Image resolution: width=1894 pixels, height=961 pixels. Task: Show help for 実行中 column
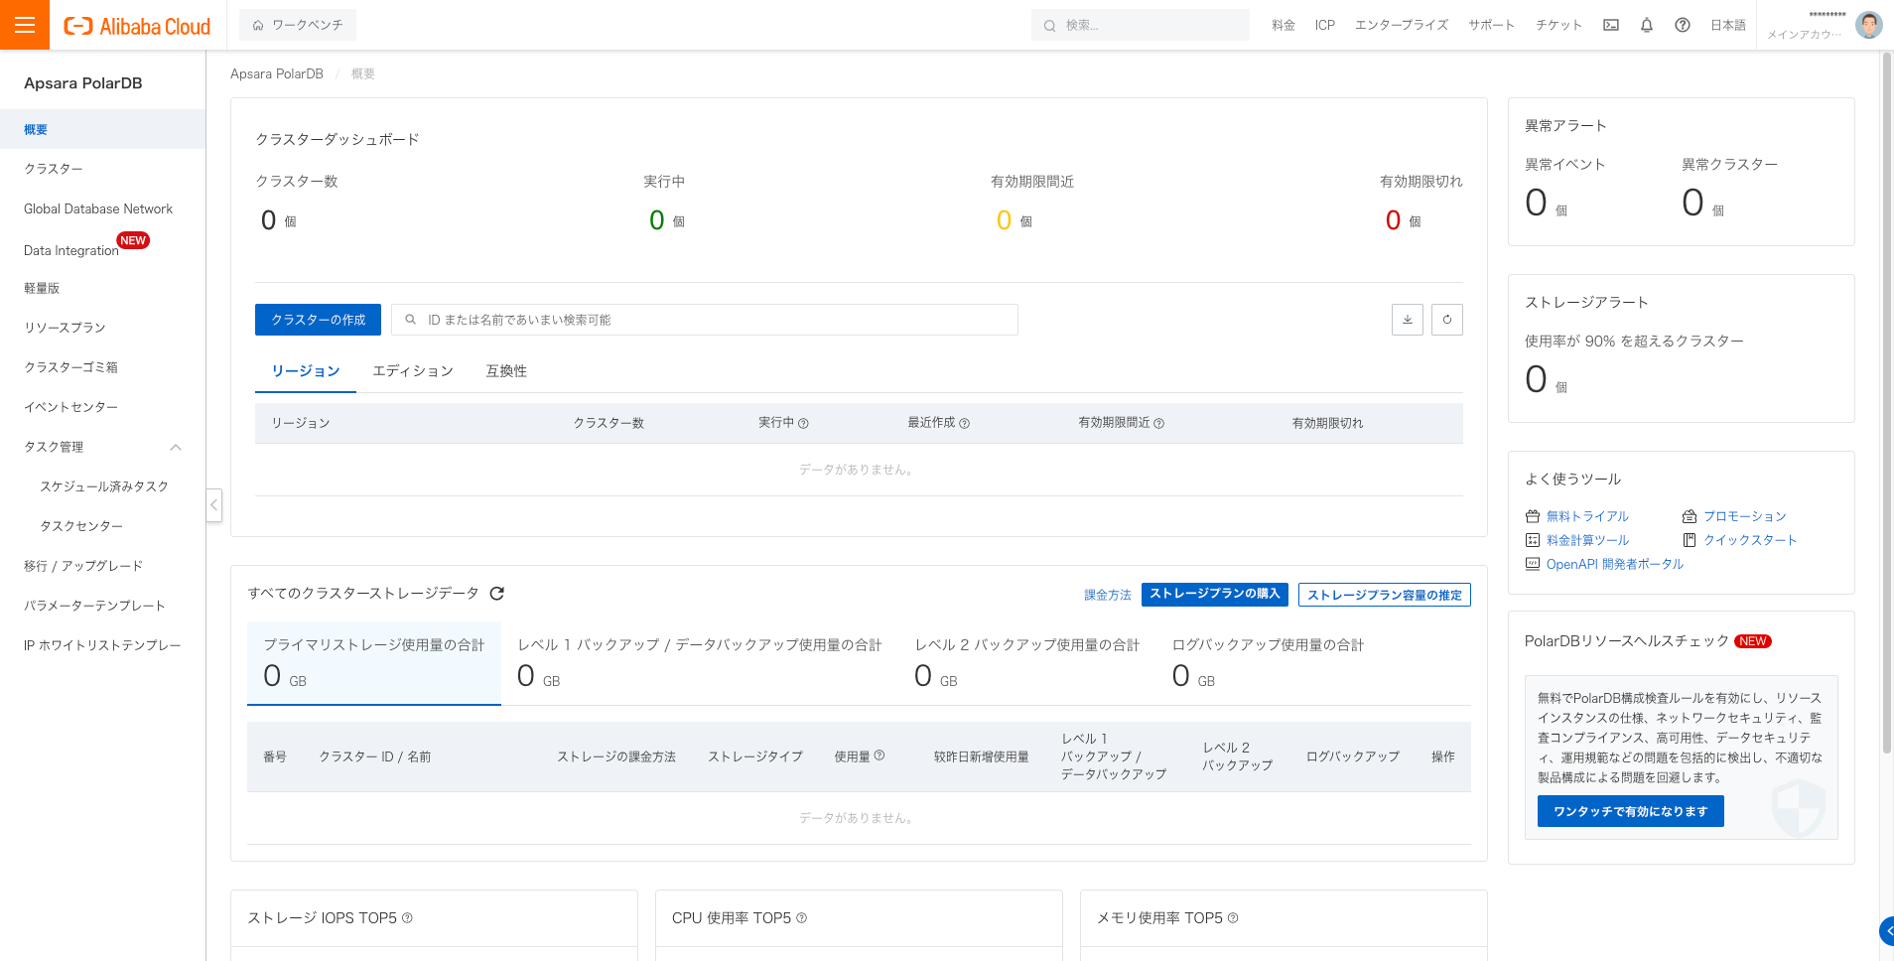(x=804, y=424)
